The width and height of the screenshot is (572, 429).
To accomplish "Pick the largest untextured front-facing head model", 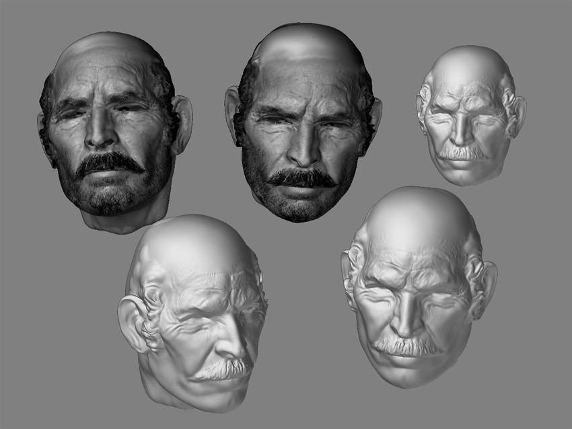I will tap(419, 288).
